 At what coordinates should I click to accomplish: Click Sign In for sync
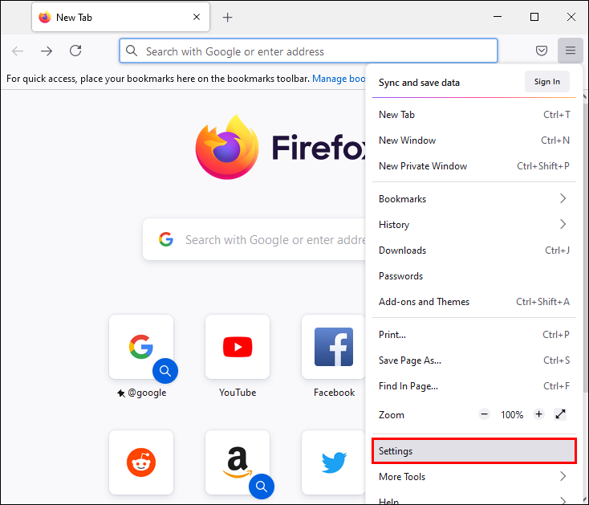pyautogui.click(x=547, y=82)
